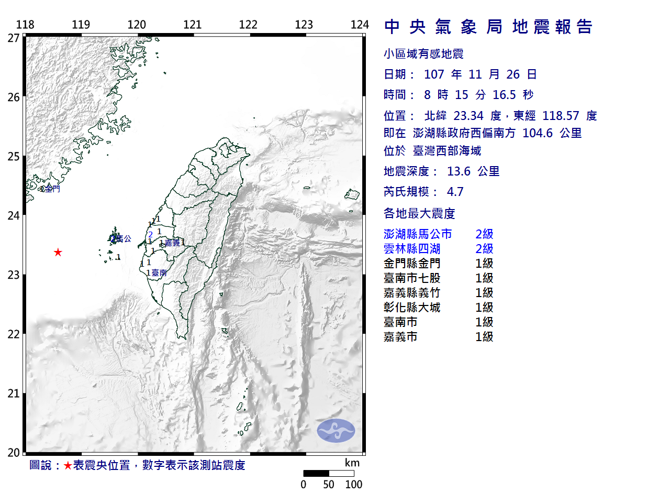Click the longitude axis label 119
Viewport: 670px width, 503px height.
click(81, 25)
